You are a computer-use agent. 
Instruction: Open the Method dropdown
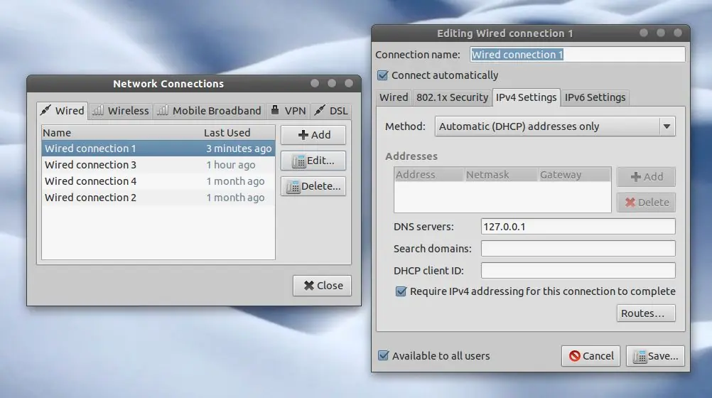(555, 127)
